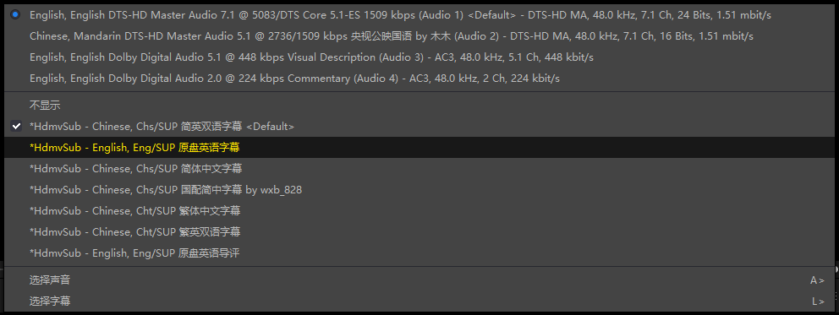839x315 pixels.
Task: Select 国配简中字幕 by wxb_828 subtitle
Action: [x=419, y=189]
